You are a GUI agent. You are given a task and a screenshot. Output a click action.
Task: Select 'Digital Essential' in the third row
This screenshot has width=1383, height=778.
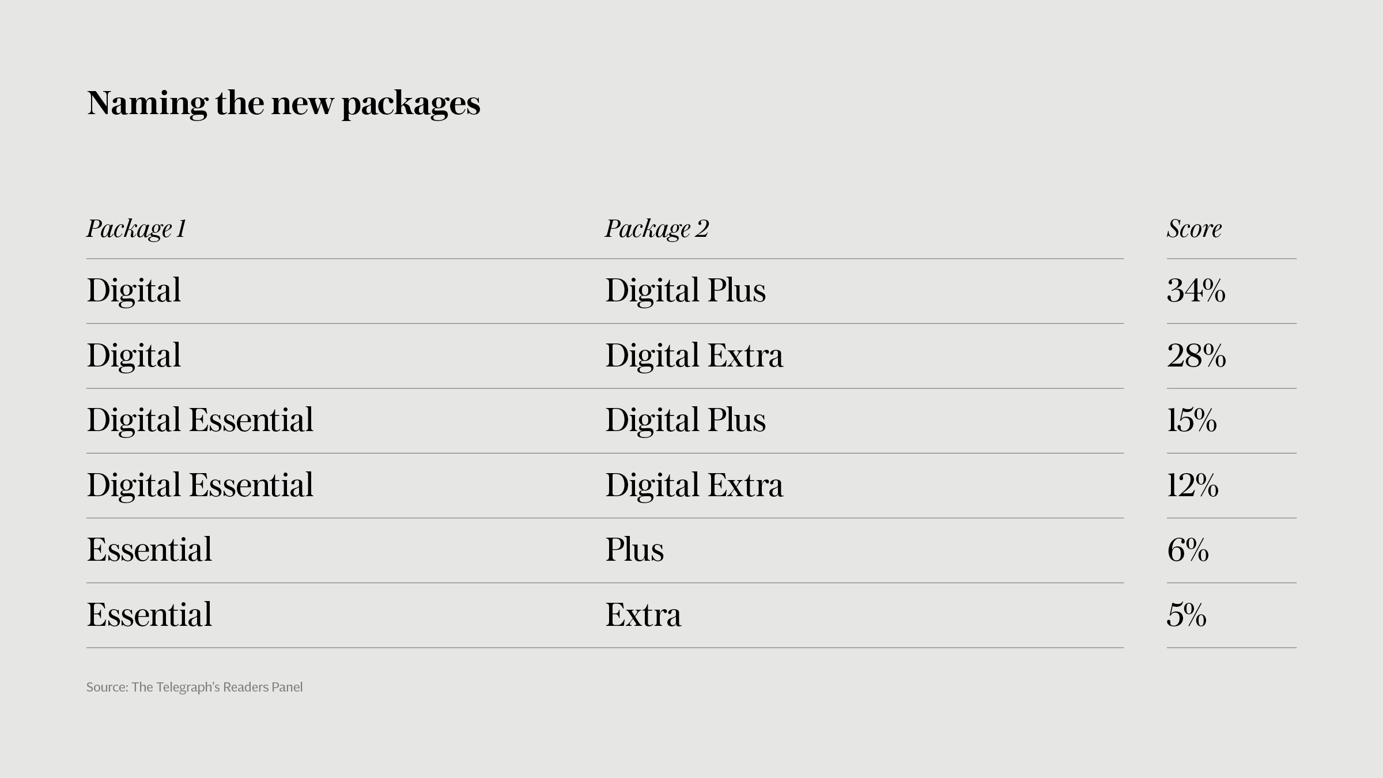click(200, 421)
